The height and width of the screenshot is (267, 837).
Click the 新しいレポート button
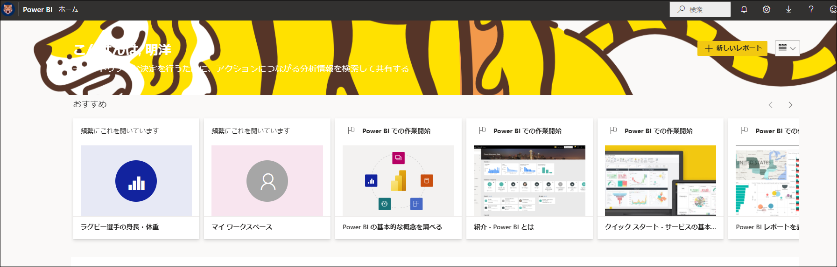[732, 48]
